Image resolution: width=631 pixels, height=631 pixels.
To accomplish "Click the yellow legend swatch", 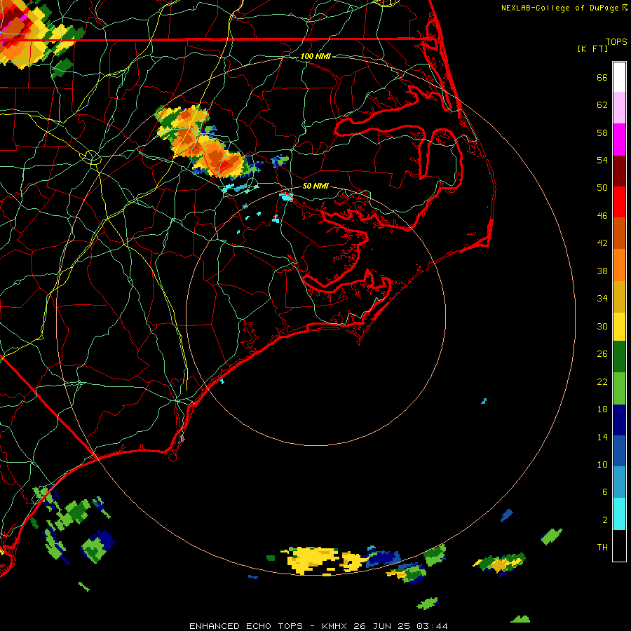I will pos(619,327).
